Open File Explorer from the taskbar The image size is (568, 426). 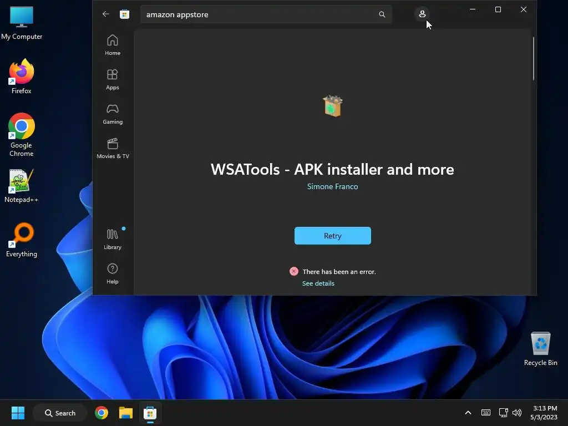[x=126, y=413]
